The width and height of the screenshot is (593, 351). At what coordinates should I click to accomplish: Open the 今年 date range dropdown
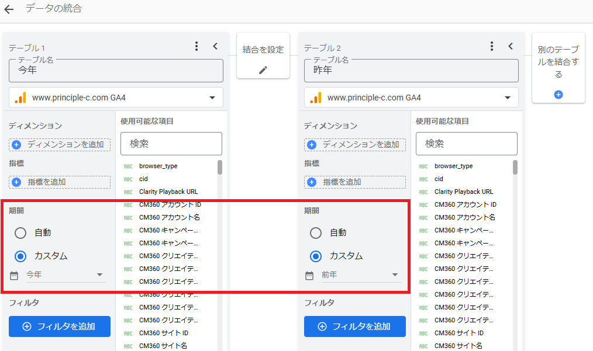pyautogui.click(x=64, y=274)
